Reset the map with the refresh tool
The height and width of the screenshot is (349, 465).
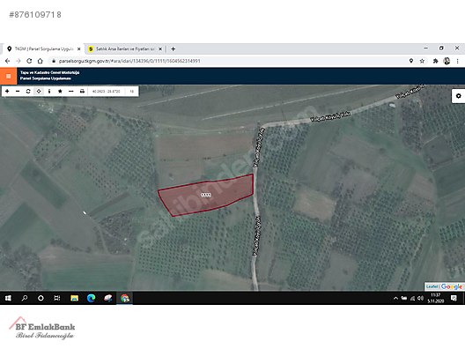(28, 91)
